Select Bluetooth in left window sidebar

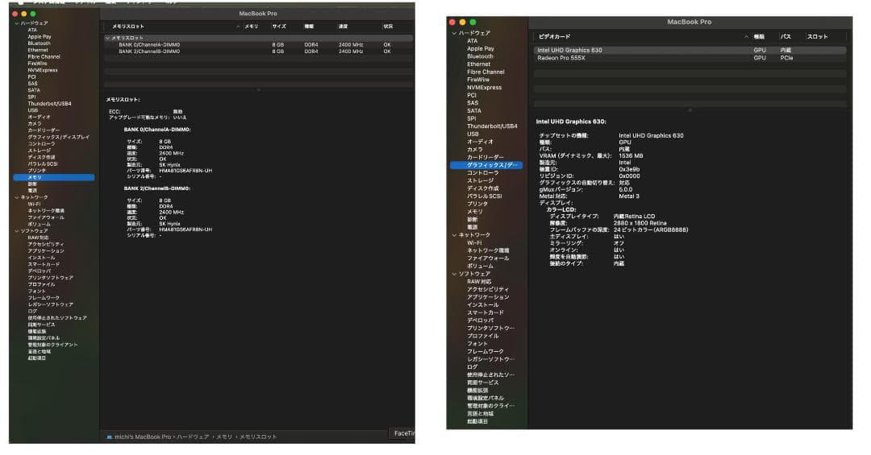click(x=39, y=43)
